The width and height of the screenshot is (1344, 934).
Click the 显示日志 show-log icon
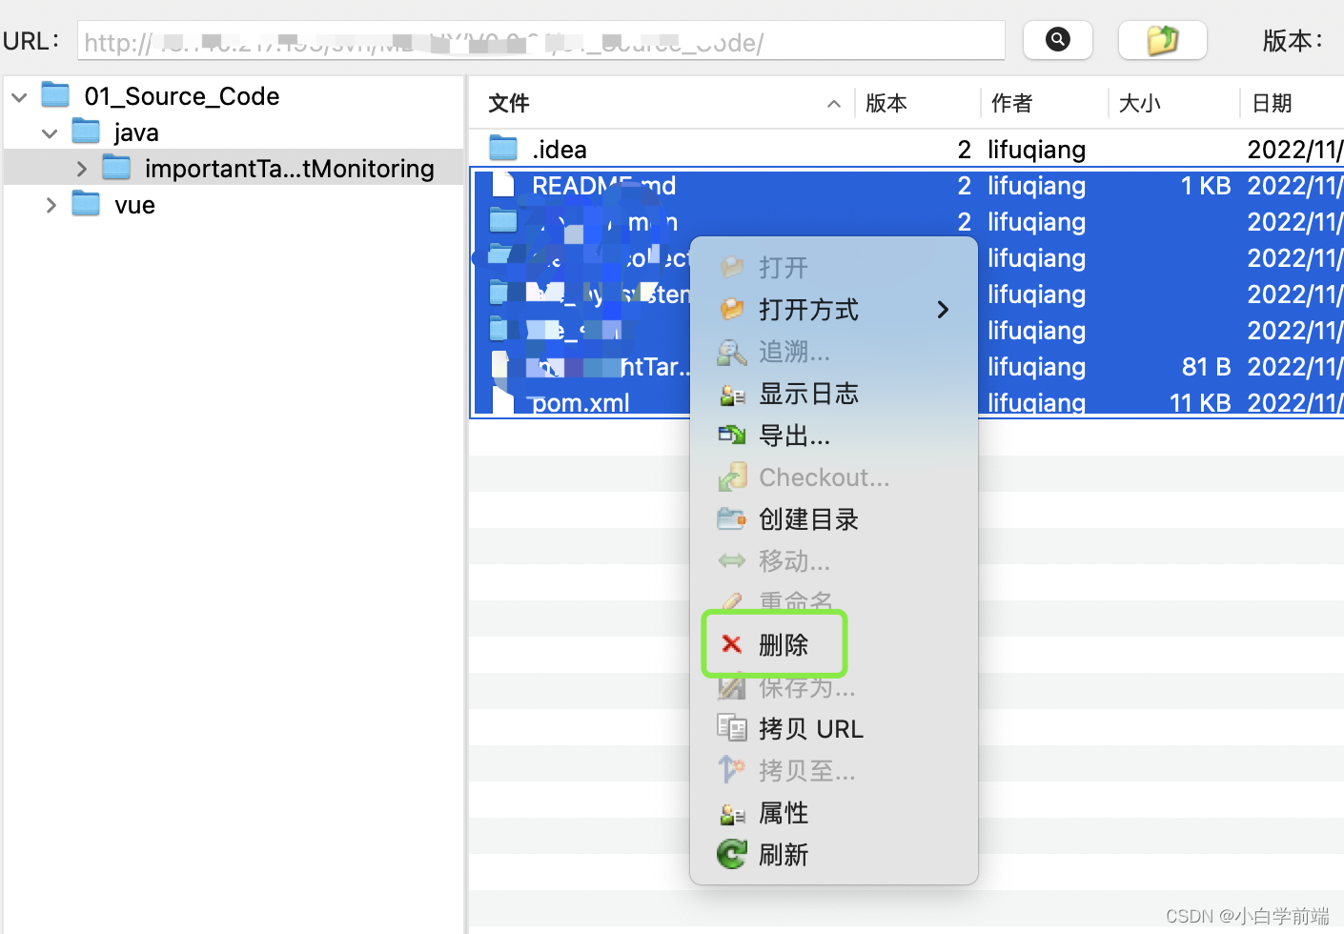click(731, 393)
